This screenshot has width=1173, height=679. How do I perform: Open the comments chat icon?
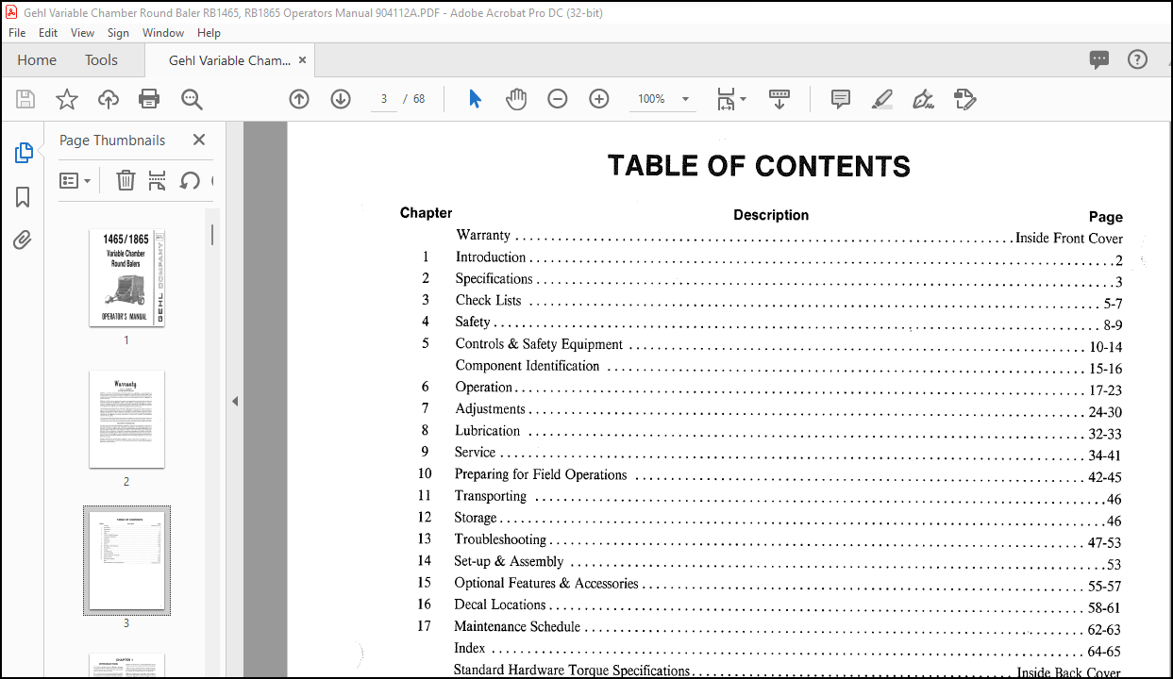[1099, 59]
